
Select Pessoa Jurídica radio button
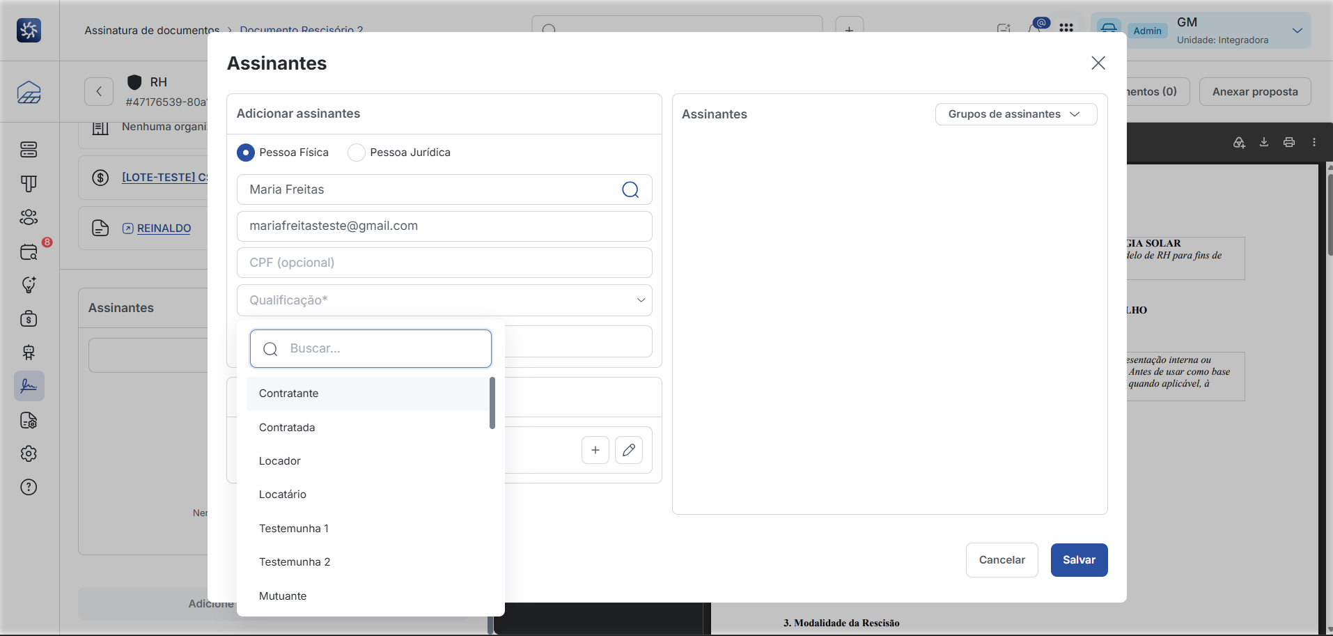(x=357, y=153)
